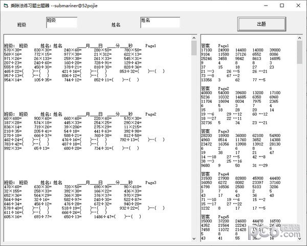Viewport: 307px width, 246px height.
Task: Click 答案 Page2 heading in answers pane
Action: pyautogui.click(x=215, y=88)
